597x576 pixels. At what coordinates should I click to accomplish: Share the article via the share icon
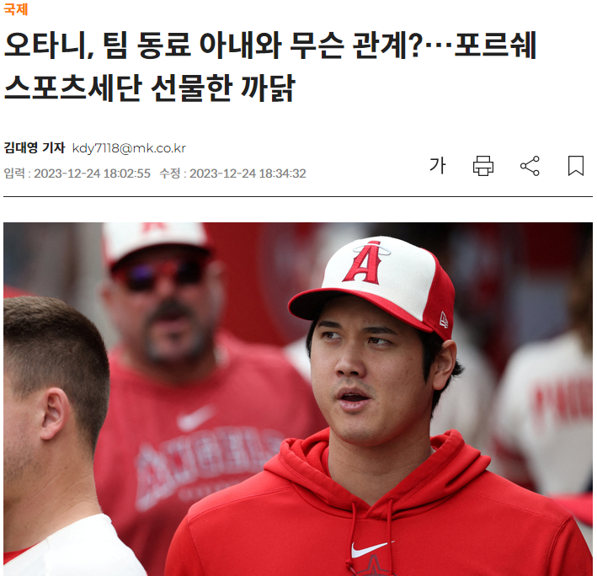click(x=530, y=166)
